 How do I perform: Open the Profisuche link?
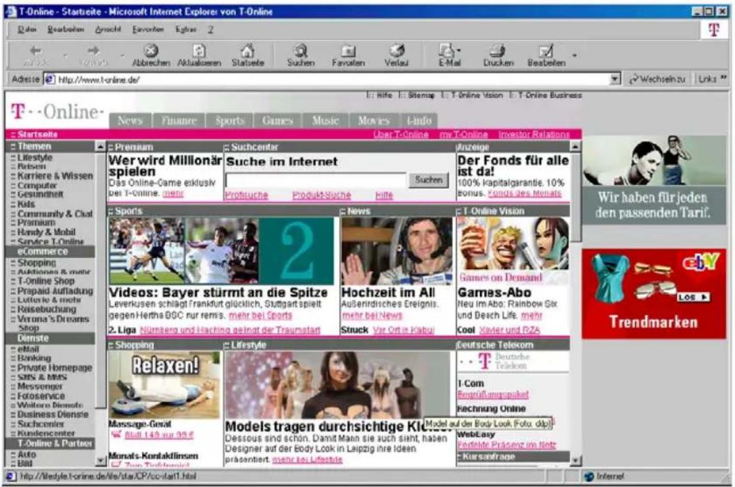(247, 195)
